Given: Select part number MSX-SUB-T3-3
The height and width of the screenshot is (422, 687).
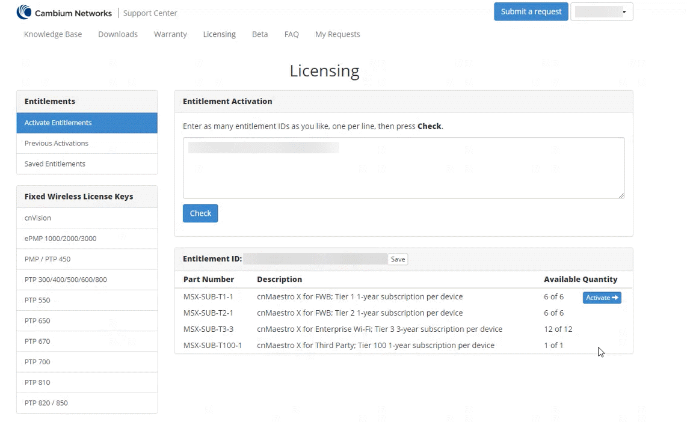Looking at the screenshot, I should 209,329.
